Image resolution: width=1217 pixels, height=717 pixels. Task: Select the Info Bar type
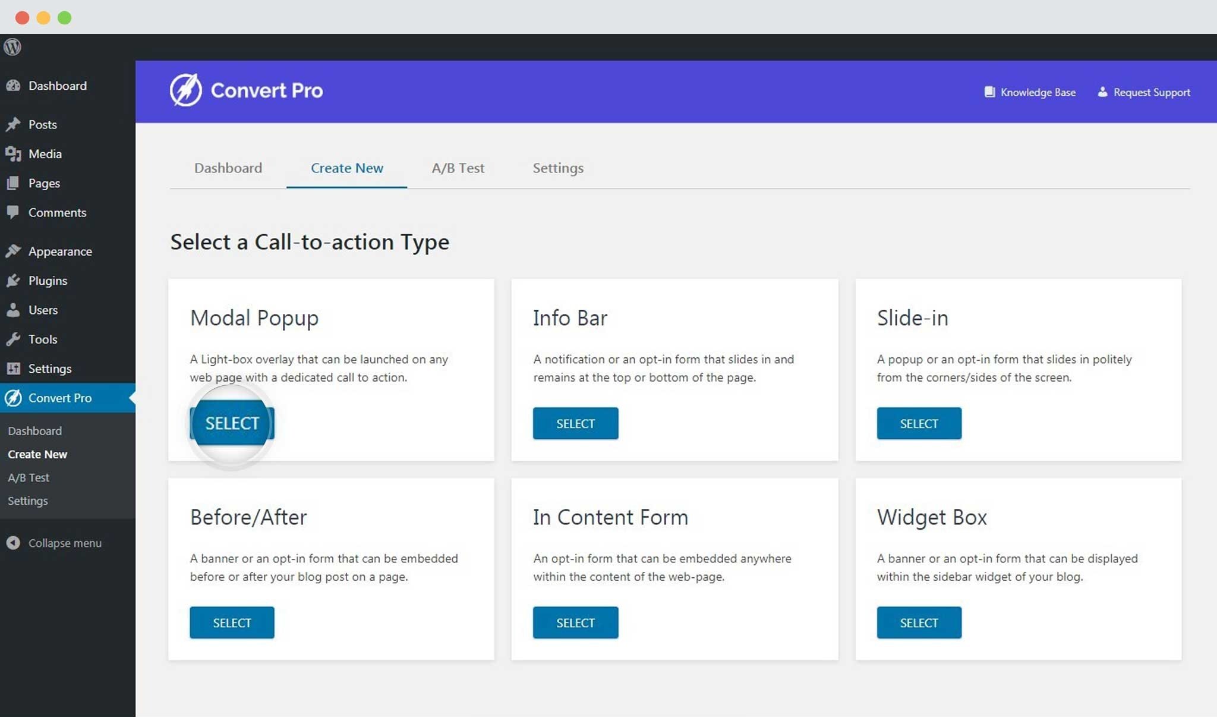(575, 423)
